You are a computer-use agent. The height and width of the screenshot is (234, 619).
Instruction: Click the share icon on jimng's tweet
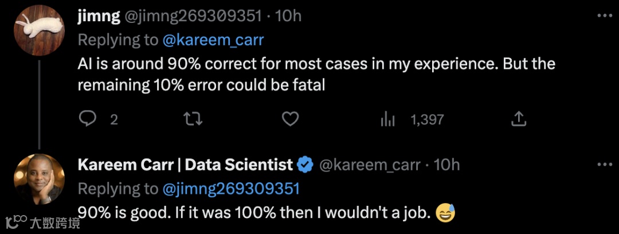click(x=518, y=119)
